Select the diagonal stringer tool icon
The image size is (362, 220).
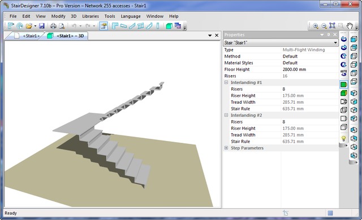coord(132,26)
